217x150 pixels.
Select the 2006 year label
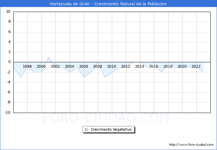coord(83,66)
